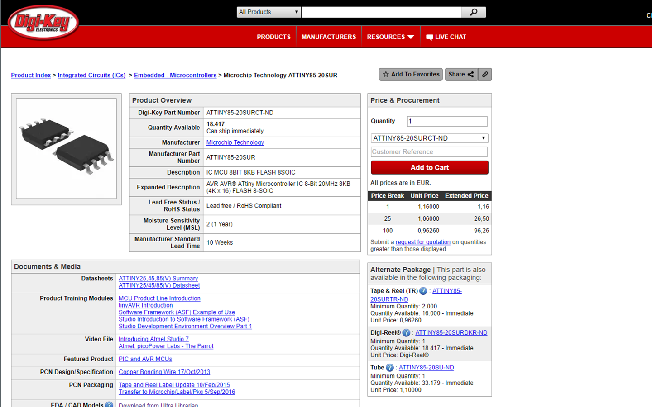The image size is (652, 407).
Task: Click the Add To Favorites button
Action: (411, 74)
